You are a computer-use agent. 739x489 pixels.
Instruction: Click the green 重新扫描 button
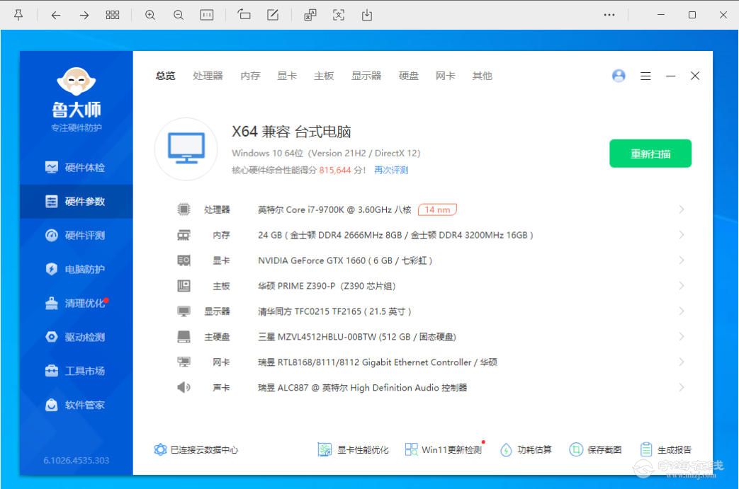pyautogui.click(x=650, y=154)
